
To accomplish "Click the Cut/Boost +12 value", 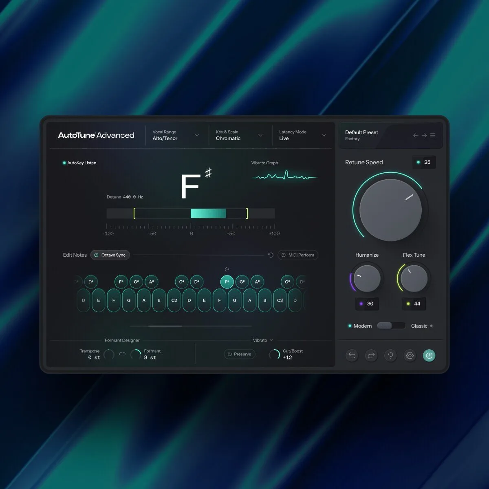I will (x=287, y=357).
